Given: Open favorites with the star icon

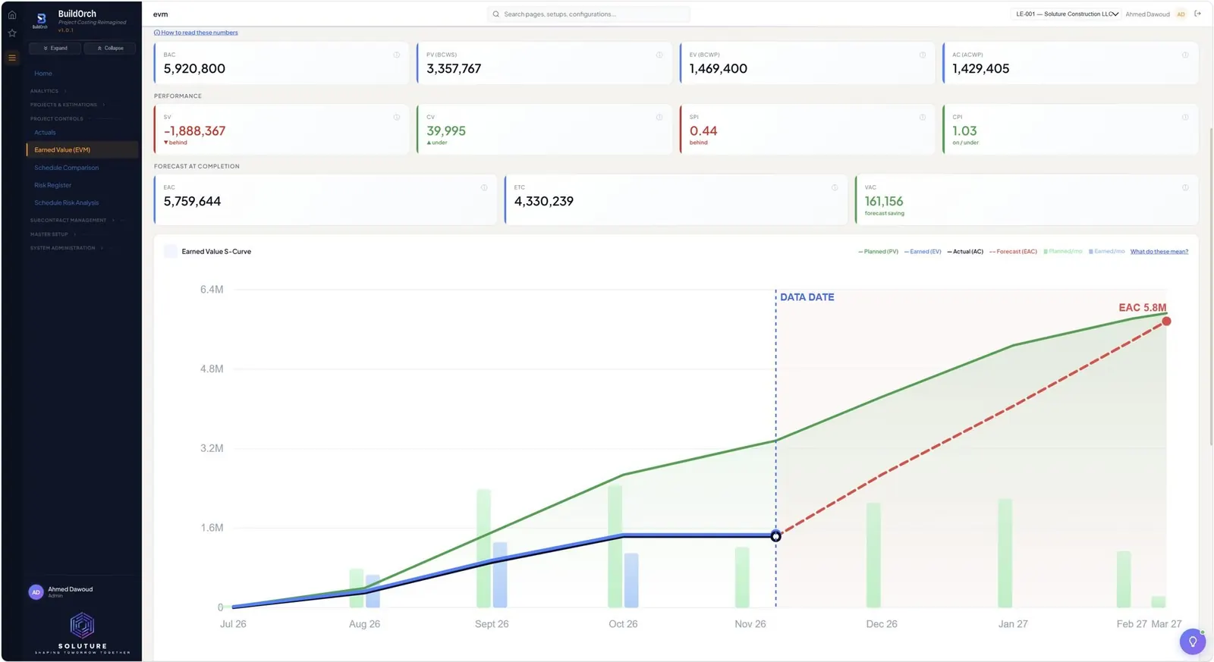Looking at the screenshot, I should 12,33.
